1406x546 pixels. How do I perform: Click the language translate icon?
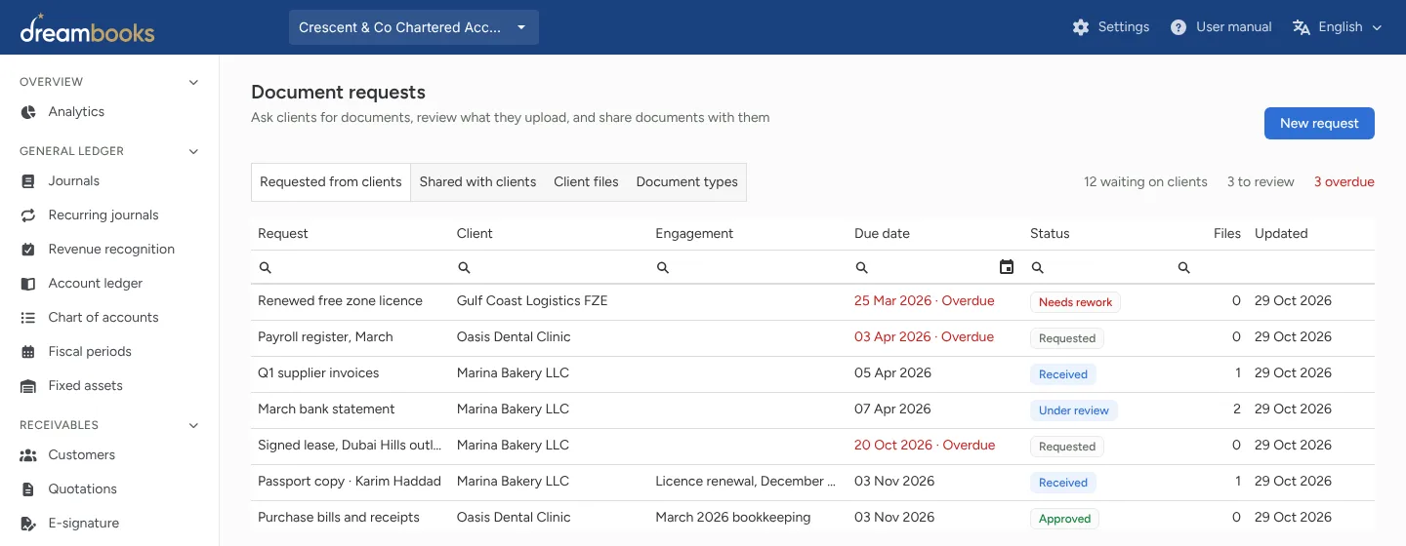tap(1302, 27)
